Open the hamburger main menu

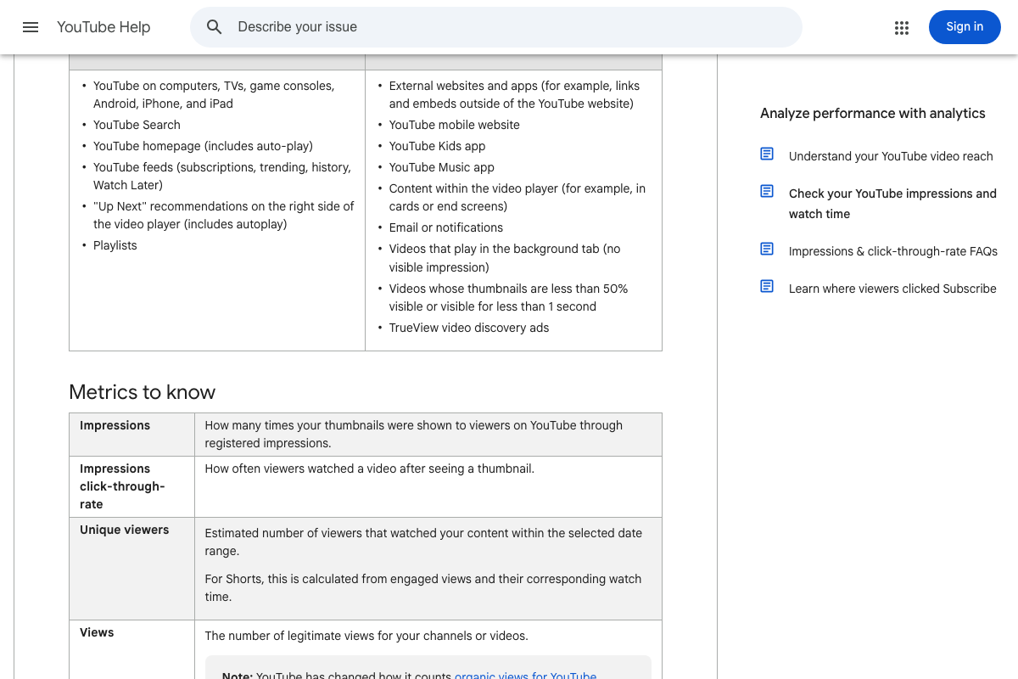click(31, 27)
